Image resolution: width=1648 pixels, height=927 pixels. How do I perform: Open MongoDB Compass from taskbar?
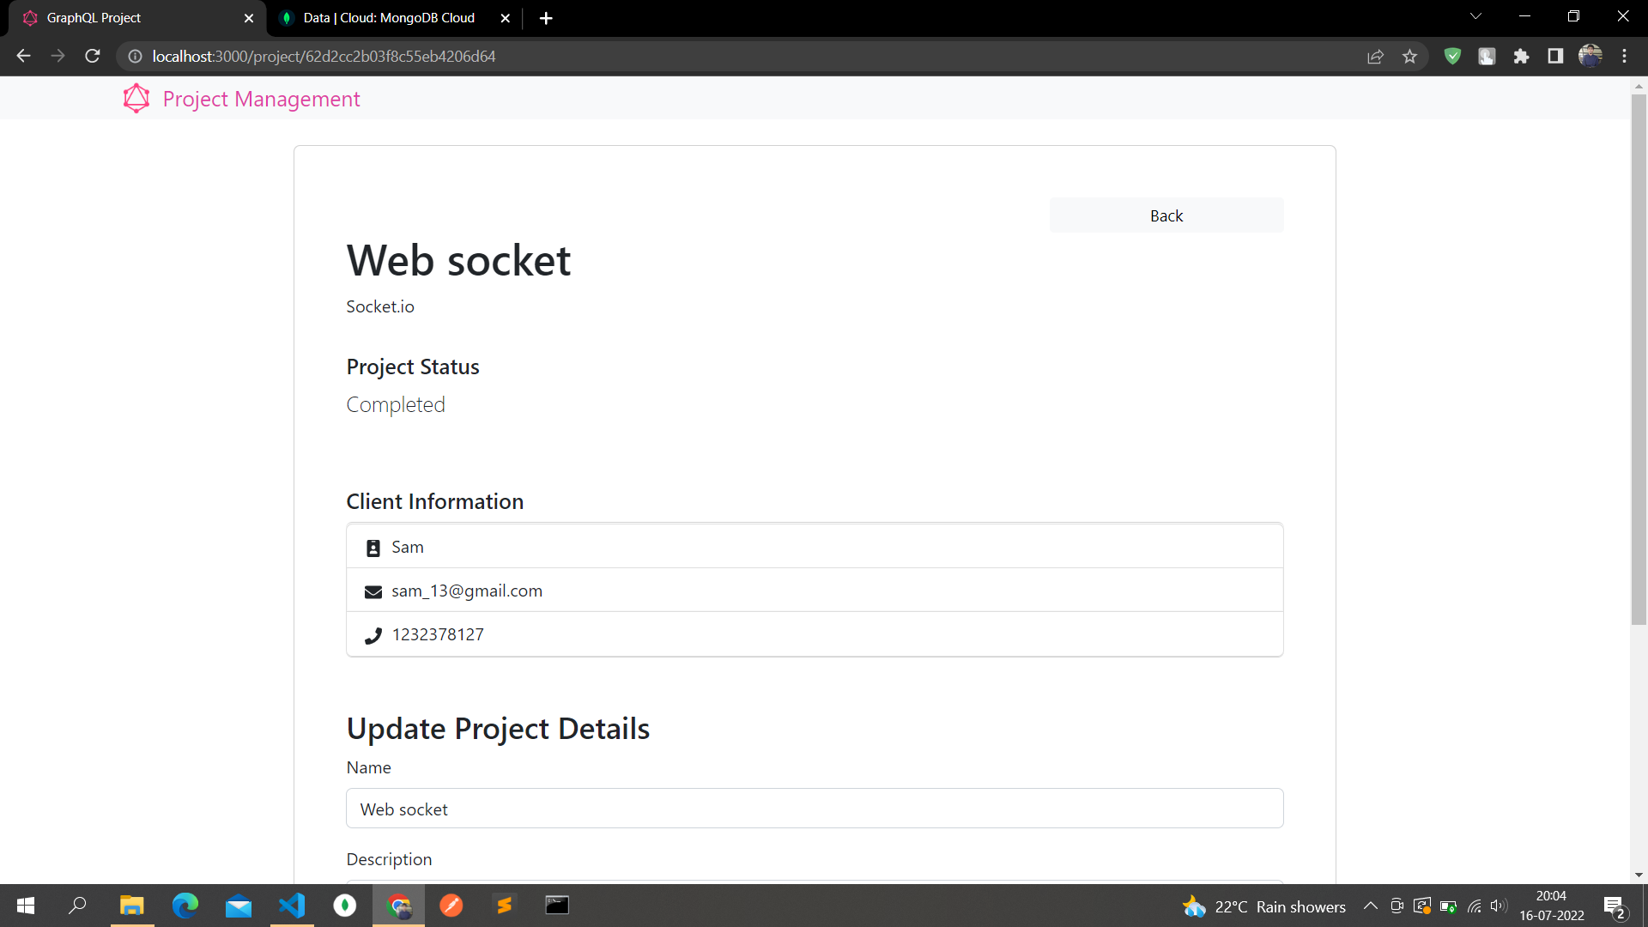click(x=345, y=906)
